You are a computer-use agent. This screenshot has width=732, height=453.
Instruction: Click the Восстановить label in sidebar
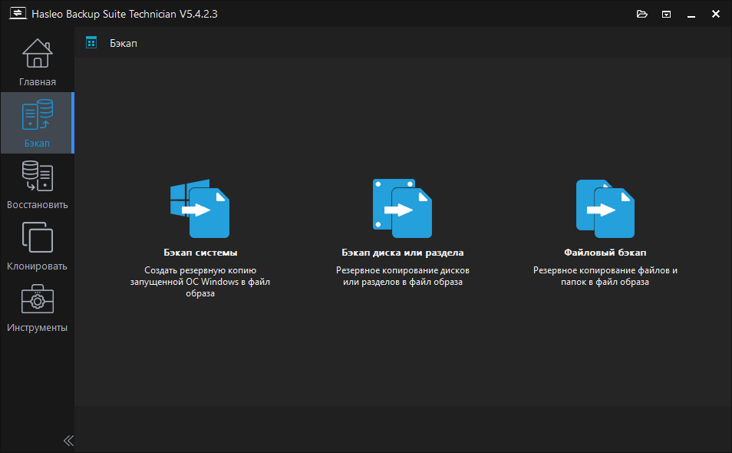click(x=38, y=205)
